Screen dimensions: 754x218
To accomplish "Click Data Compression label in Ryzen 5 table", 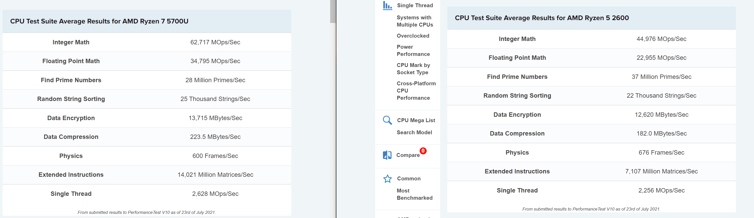I will click(x=517, y=134).
